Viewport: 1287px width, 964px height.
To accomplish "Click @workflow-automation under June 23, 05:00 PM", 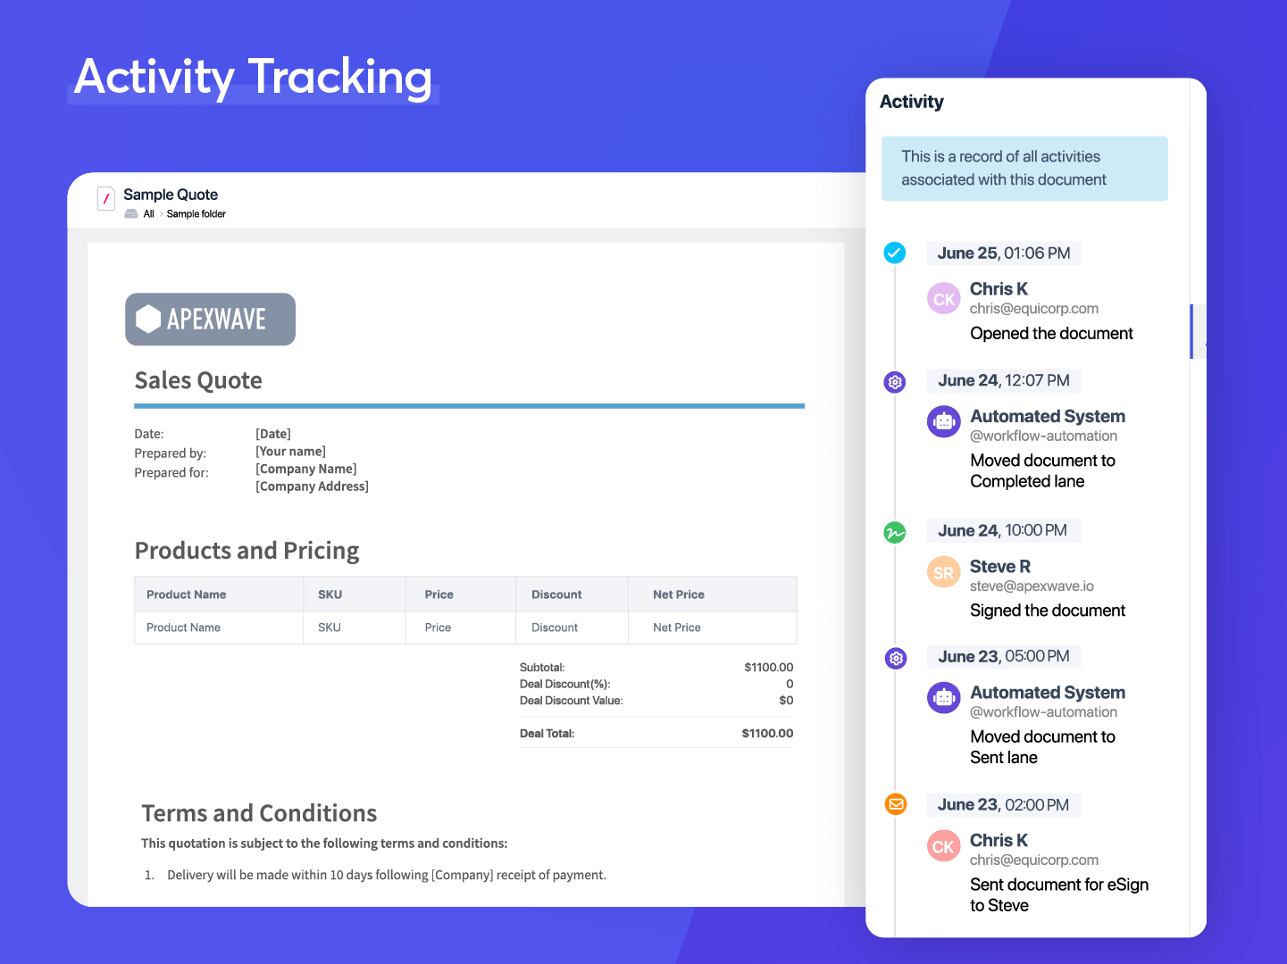I will point(1043,712).
